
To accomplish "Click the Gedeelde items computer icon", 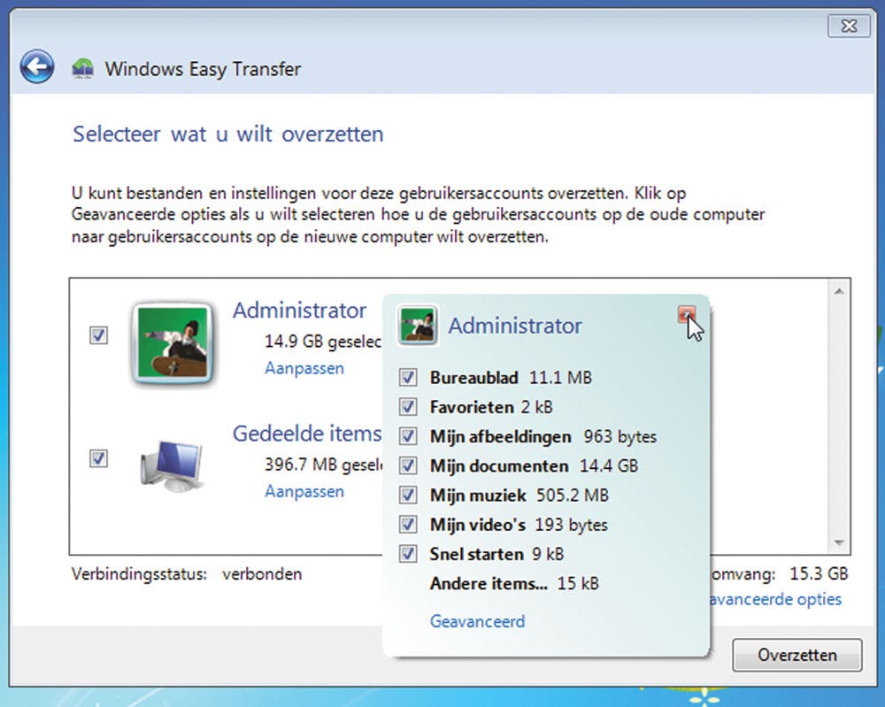I will click(x=171, y=466).
